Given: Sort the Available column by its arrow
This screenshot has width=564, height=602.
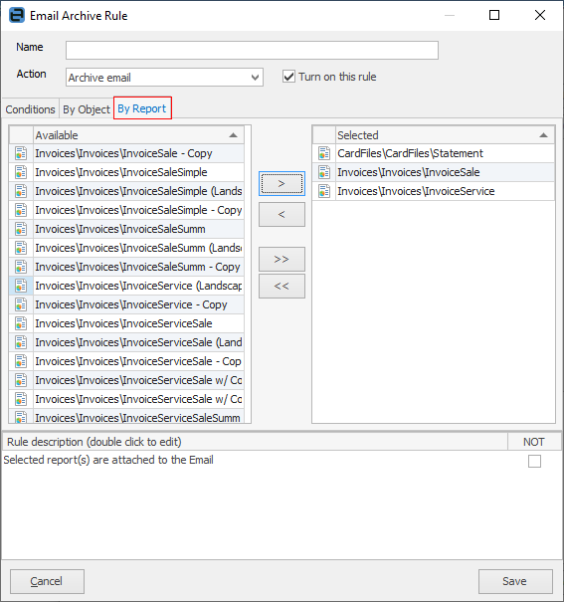Looking at the screenshot, I should pos(233,135).
